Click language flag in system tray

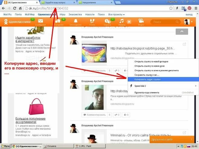[189, 146]
